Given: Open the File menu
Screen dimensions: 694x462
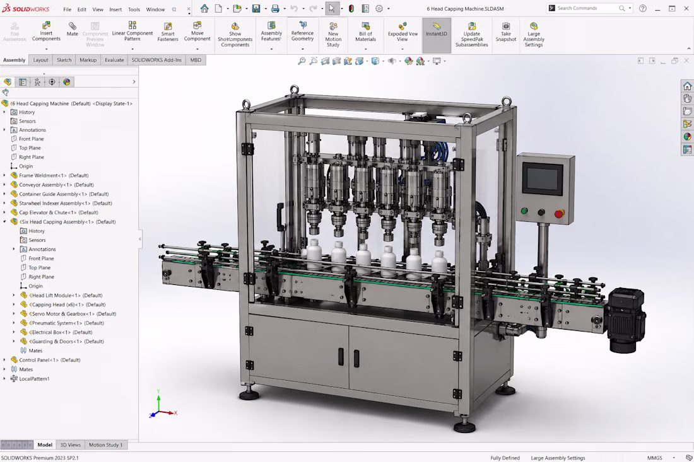Looking at the screenshot, I should (68, 9).
